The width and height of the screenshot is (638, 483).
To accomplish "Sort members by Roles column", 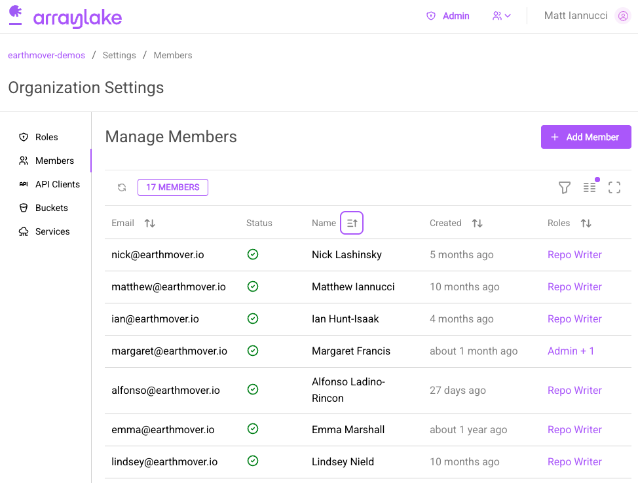I will (x=586, y=223).
